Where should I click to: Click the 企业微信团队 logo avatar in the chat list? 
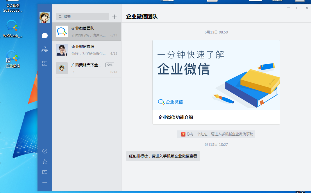[x=62, y=31]
